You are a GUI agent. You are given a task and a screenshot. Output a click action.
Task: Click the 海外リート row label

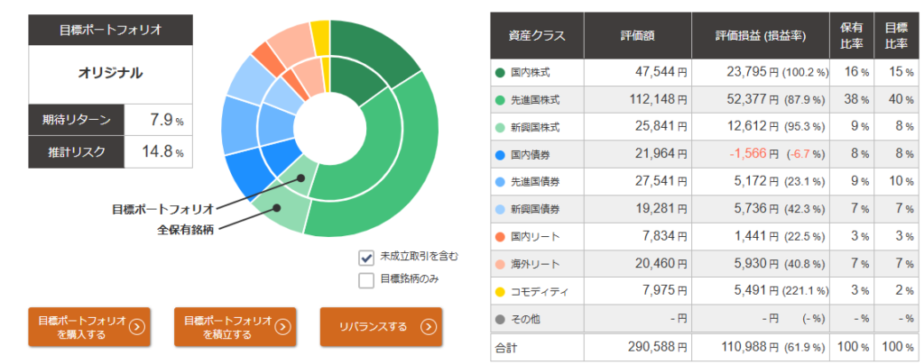click(x=536, y=265)
